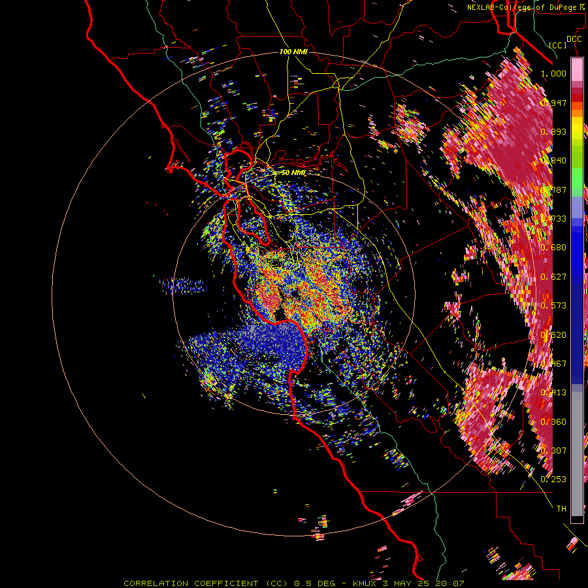Viewport: 588px width, 588px height.
Task: Pick the light pink top segment of color scale
Action: pos(577,69)
